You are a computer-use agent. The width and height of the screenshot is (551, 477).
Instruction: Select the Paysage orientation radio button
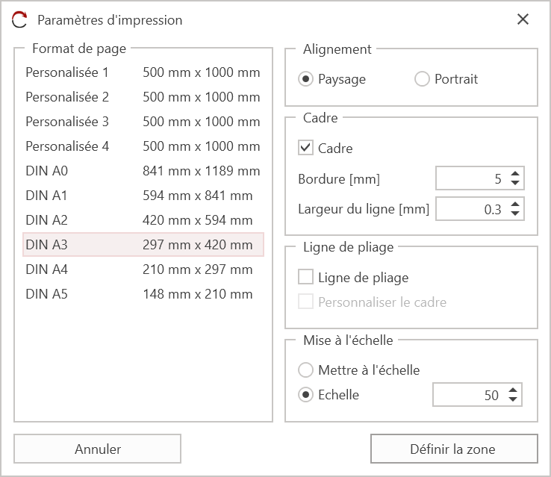click(306, 79)
